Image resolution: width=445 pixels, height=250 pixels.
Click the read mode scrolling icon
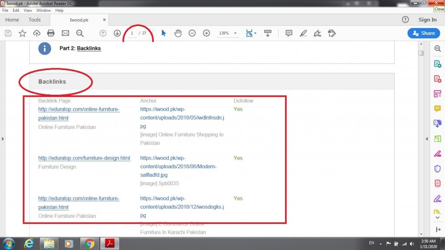[268, 33]
